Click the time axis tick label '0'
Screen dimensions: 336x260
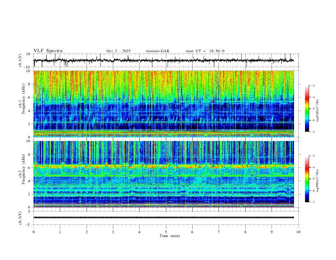(x=34, y=232)
